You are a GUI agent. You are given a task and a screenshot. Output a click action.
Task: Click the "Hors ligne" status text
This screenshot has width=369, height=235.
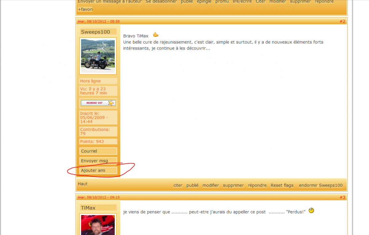click(90, 81)
